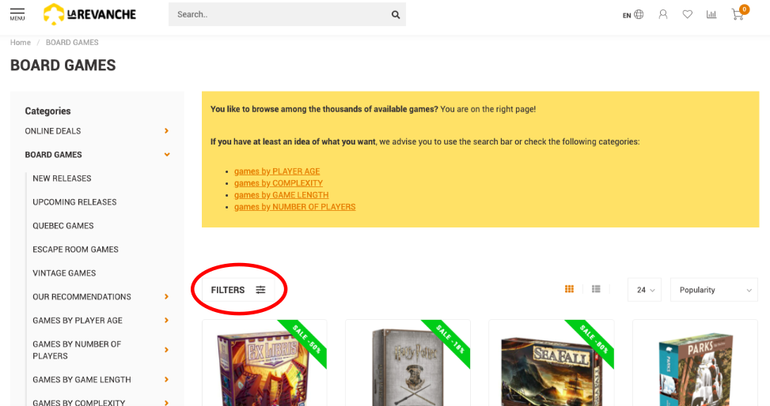Screen dimensions: 770x406
Task: Follow the games by COMPLEXITY link
Action: click(x=279, y=183)
